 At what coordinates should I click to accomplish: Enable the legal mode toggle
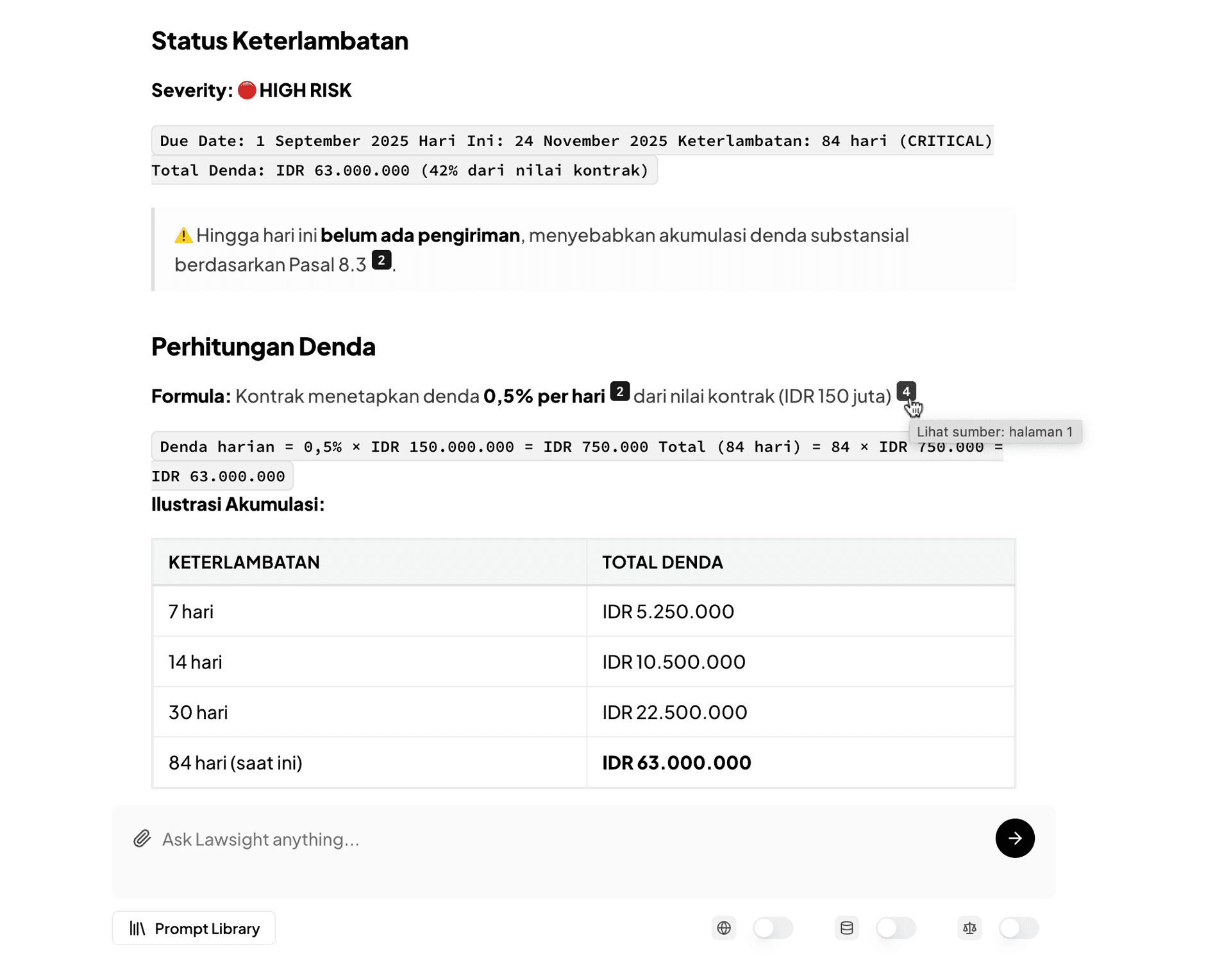tap(1019, 927)
